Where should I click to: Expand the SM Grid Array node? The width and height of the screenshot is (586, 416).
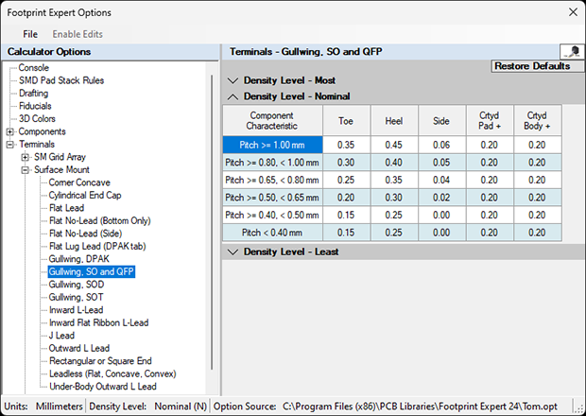[x=25, y=157]
